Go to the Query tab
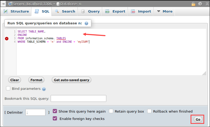Screen dimensions: 210x127 [x=90, y=11]
